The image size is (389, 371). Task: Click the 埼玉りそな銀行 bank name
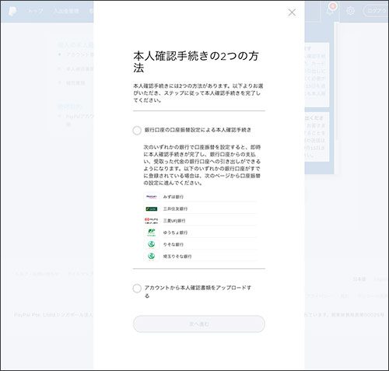tap(177, 257)
